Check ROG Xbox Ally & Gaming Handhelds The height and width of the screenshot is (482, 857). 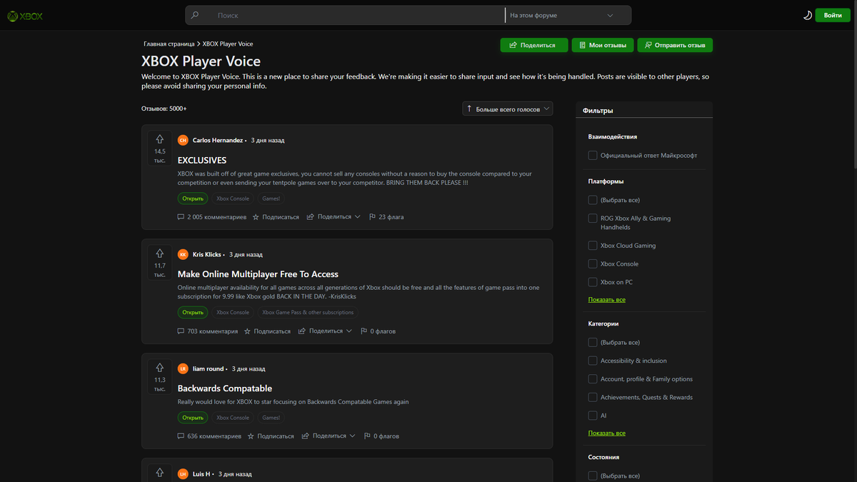(593, 219)
